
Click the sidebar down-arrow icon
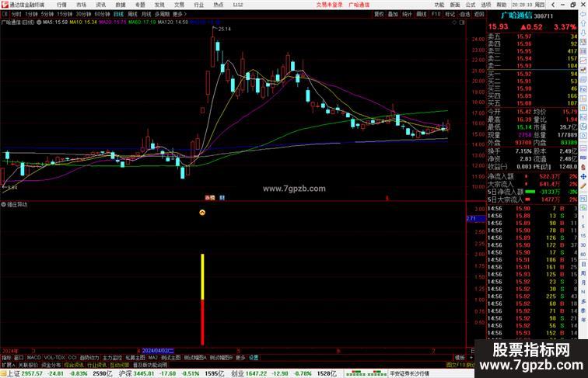(x=583, y=33)
